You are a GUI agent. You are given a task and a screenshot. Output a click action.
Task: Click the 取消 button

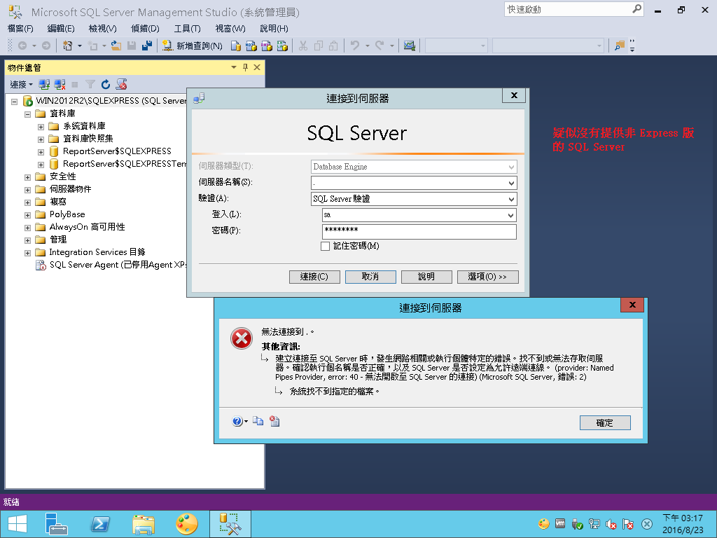[370, 277]
